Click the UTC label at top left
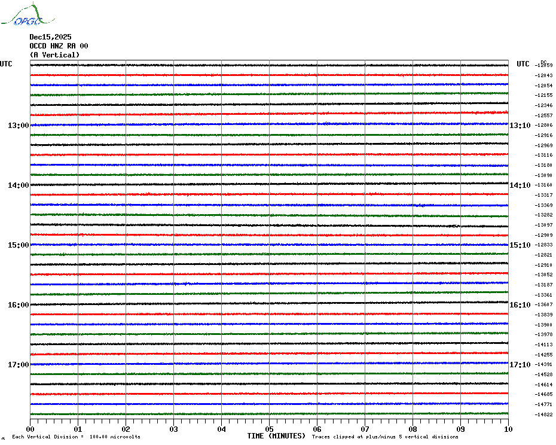Image resolution: width=556 pixels, height=445 pixels. tap(6, 64)
